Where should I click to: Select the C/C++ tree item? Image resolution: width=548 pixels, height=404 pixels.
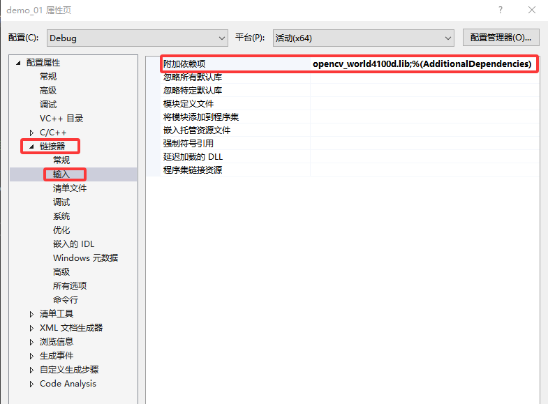click(53, 133)
